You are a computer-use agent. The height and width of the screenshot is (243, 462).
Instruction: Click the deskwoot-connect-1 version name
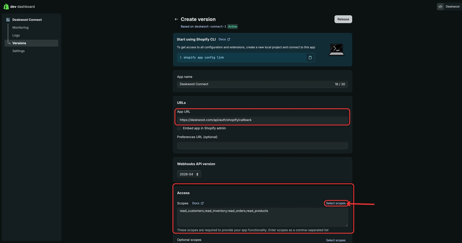pyautogui.click(x=210, y=27)
